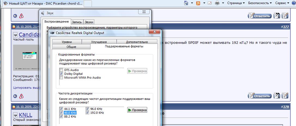Close the Звук dialog window
Screen dimensions: 296x126
click(144, 12)
